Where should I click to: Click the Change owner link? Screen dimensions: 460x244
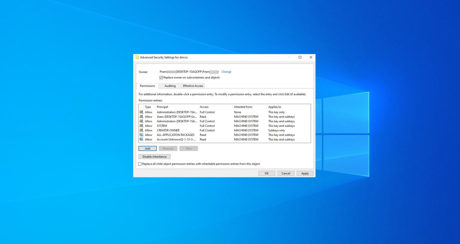tap(226, 72)
